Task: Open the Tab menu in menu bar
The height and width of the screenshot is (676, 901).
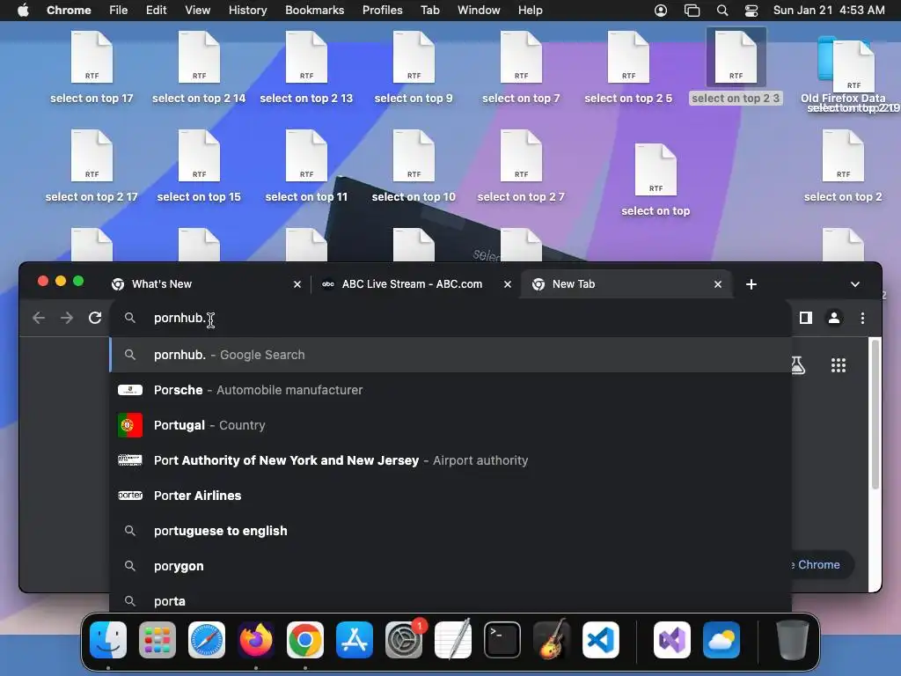Action: [x=429, y=10]
